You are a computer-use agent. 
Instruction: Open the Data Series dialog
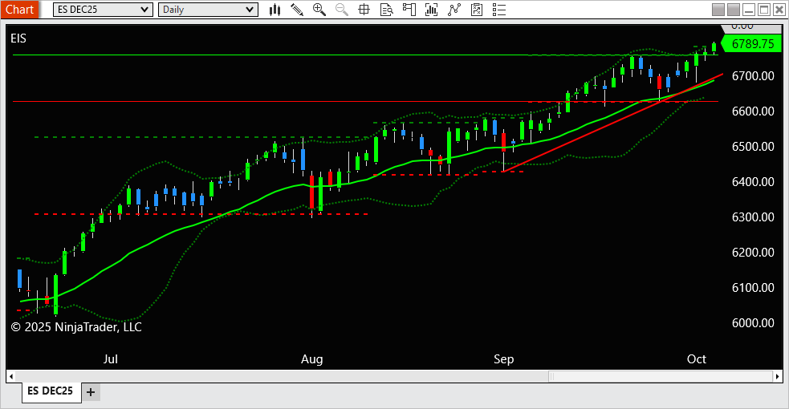tap(431, 10)
